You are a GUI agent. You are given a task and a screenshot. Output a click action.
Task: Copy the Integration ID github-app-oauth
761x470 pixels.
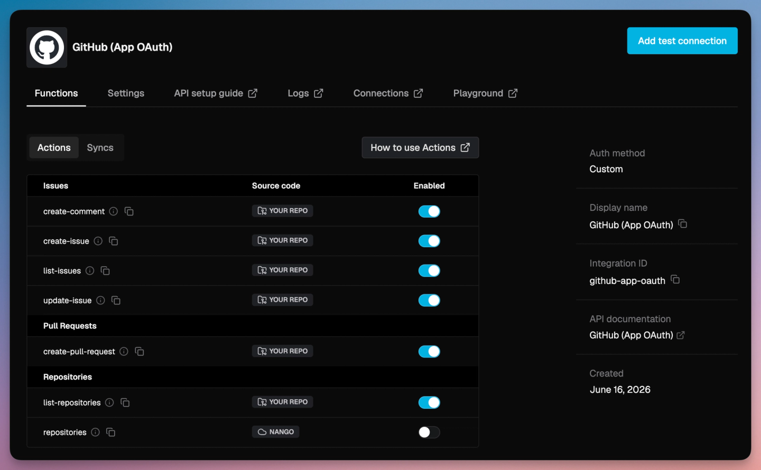pos(675,279)
